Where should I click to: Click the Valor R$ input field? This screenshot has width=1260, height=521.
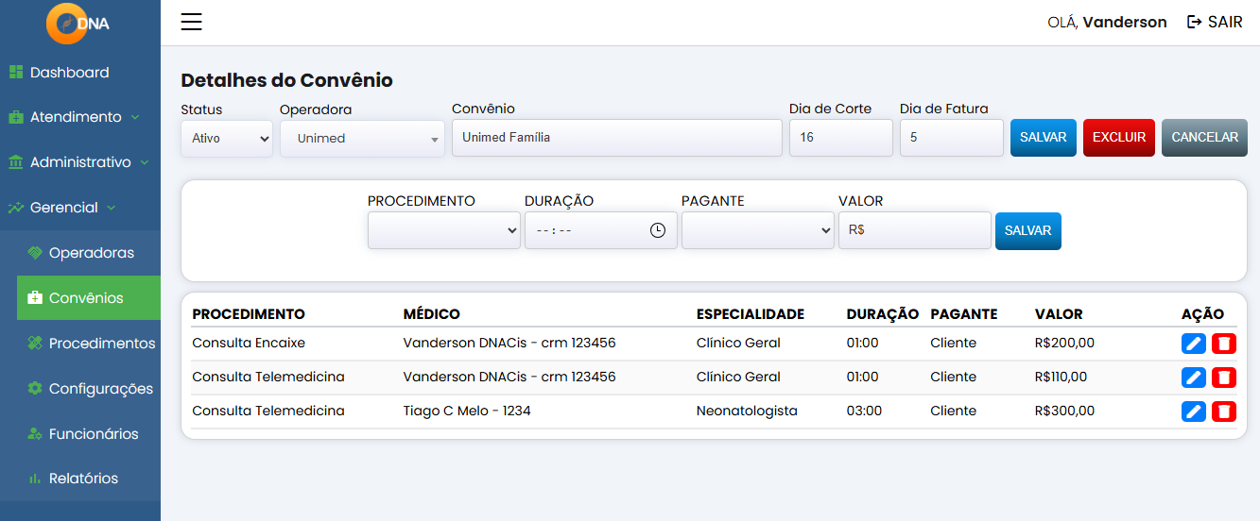point(914,230)
